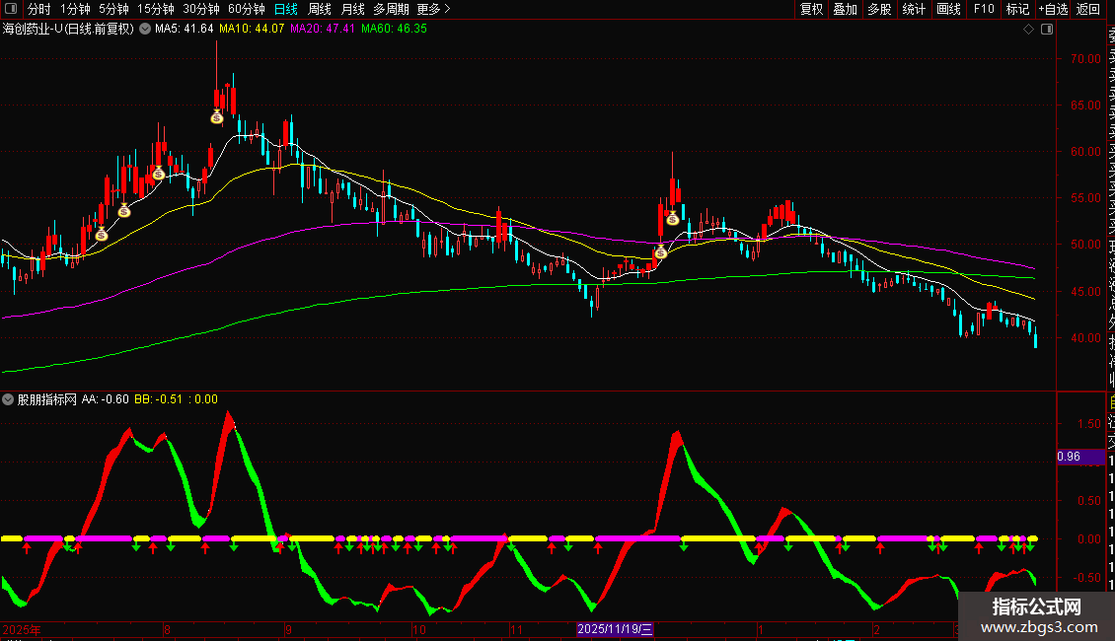Click the MA20: 47.41 label

(323, 30)
